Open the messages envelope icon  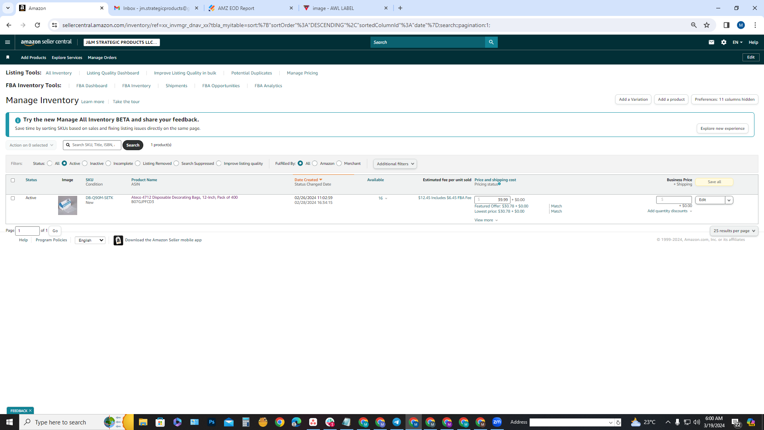coord(711,42)
